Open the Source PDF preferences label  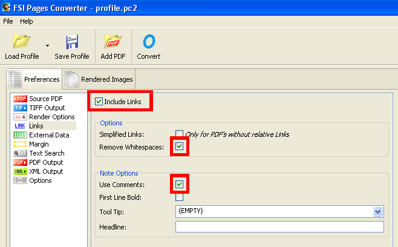(46, 99)
